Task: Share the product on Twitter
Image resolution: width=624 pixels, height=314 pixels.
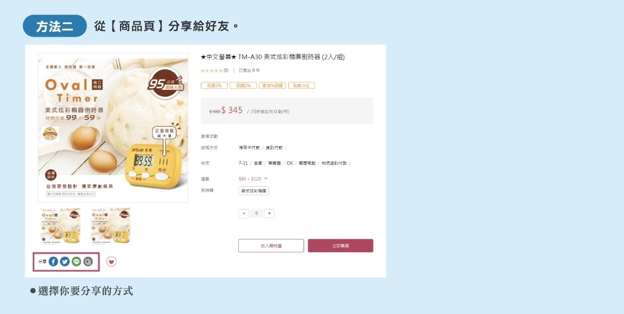Action: pyautogui.click(x=65, y=262)
